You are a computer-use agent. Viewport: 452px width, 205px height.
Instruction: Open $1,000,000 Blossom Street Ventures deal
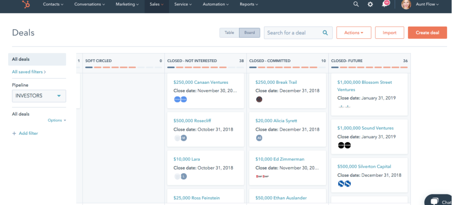pyautogui.click(x=365, y=86)
